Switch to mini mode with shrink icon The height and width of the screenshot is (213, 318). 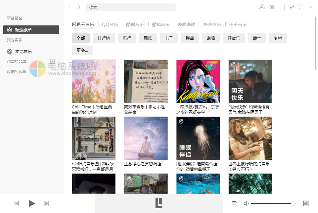coord(292,7)
